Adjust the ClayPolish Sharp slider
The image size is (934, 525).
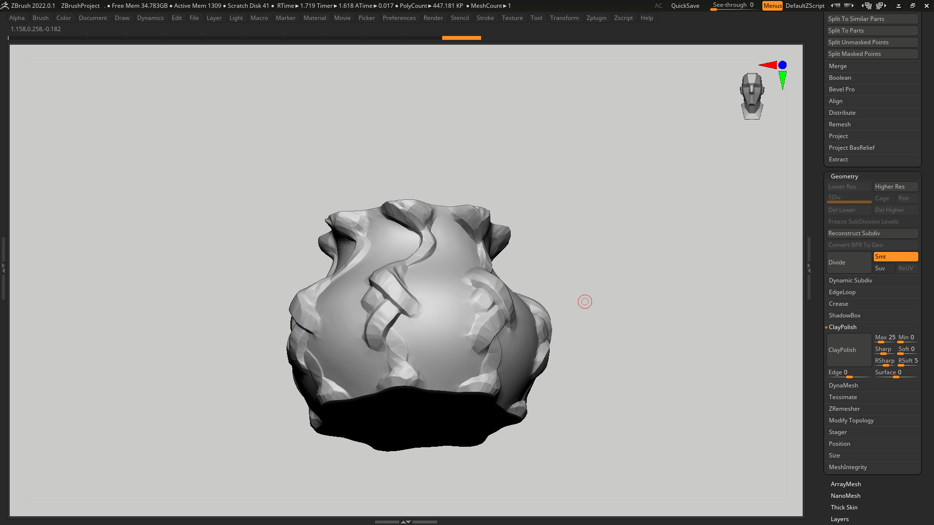pos(885,350)
